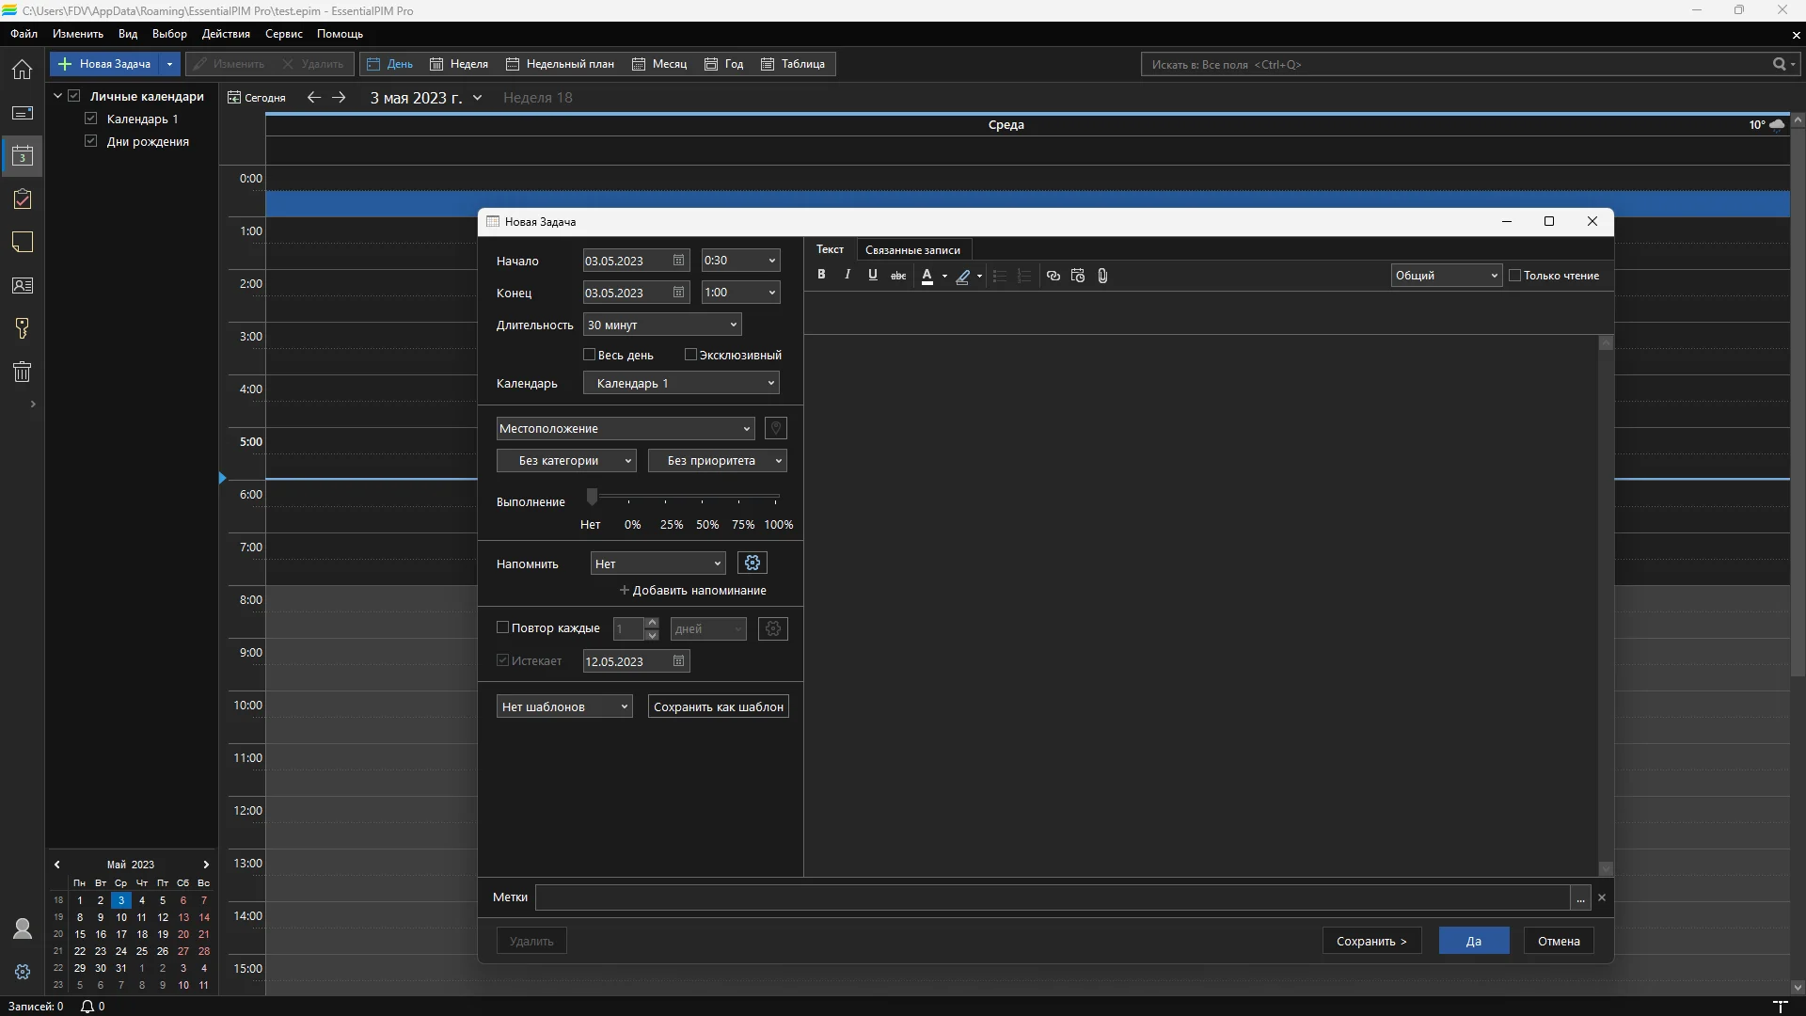Open Passwords module key icon in sidebar
This screenshot has height=1016, width=1806.
tap(23, 328)
